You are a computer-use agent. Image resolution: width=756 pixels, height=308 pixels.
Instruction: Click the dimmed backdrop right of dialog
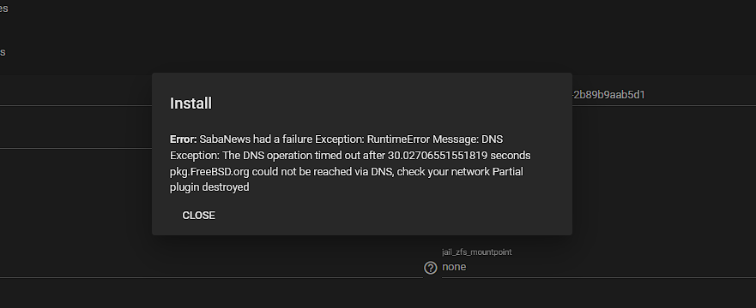click(663, 182)
